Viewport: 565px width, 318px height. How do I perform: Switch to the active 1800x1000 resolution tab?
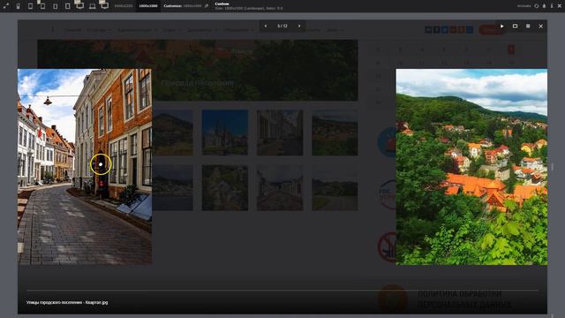148,6
